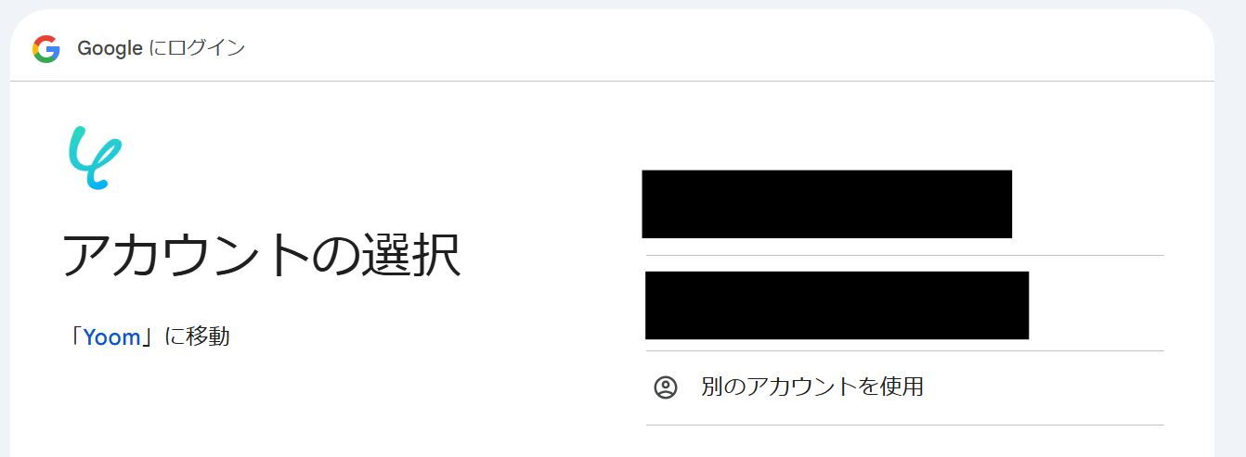
Task: Click the gray background outside the dialog corner
Action: [x=1233, y=19]
